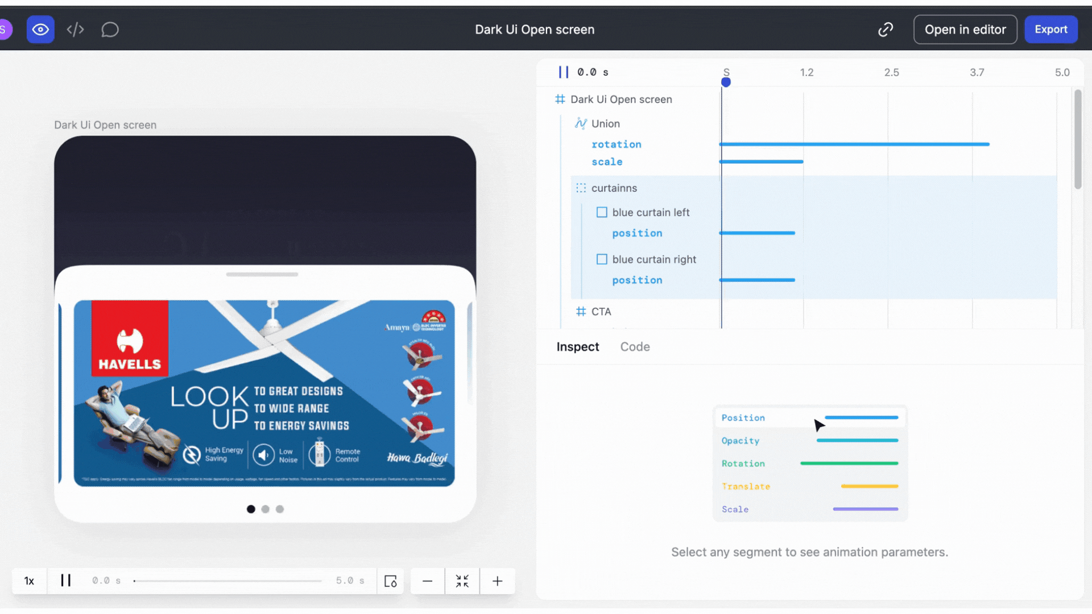Click the scale property label under Union
The width and height of the screenshot is (1092, 614).
(x=607, y=162)
